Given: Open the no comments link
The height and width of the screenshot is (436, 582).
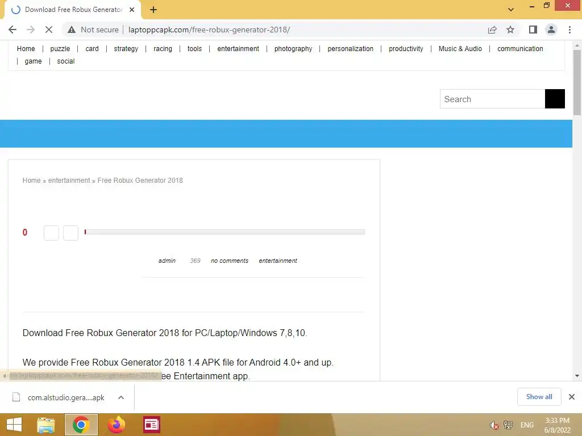Looking at the screenshot, I should pos(230,261).
